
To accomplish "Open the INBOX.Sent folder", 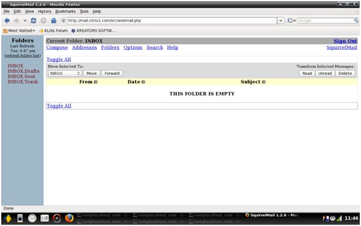I will (x=21, y=76).
